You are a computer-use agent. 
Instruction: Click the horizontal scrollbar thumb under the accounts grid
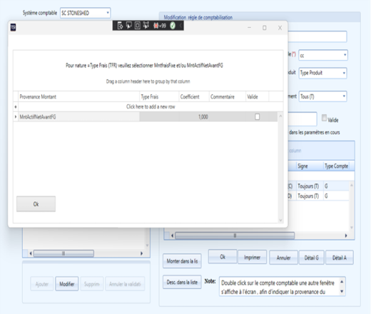235,235
